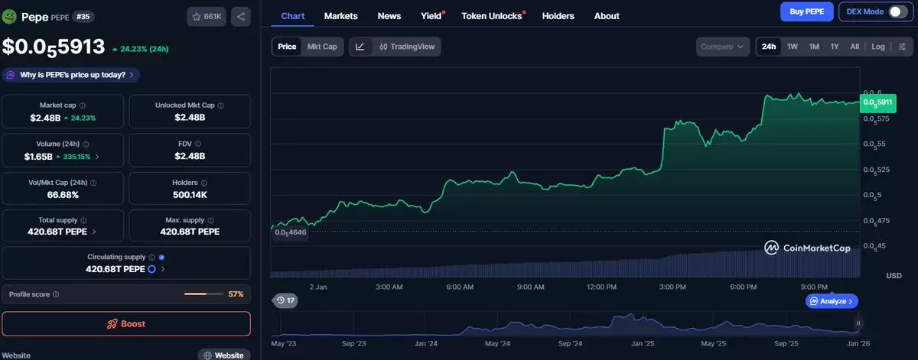
Task: Select the line chart type icon
Action: coord(360,47)
